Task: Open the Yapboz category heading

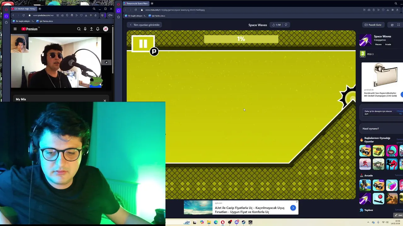Action: pos(368,210)
